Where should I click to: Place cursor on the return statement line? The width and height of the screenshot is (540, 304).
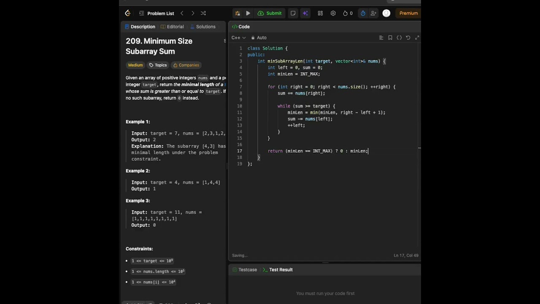pyautogui.click(x=318, y=151)
